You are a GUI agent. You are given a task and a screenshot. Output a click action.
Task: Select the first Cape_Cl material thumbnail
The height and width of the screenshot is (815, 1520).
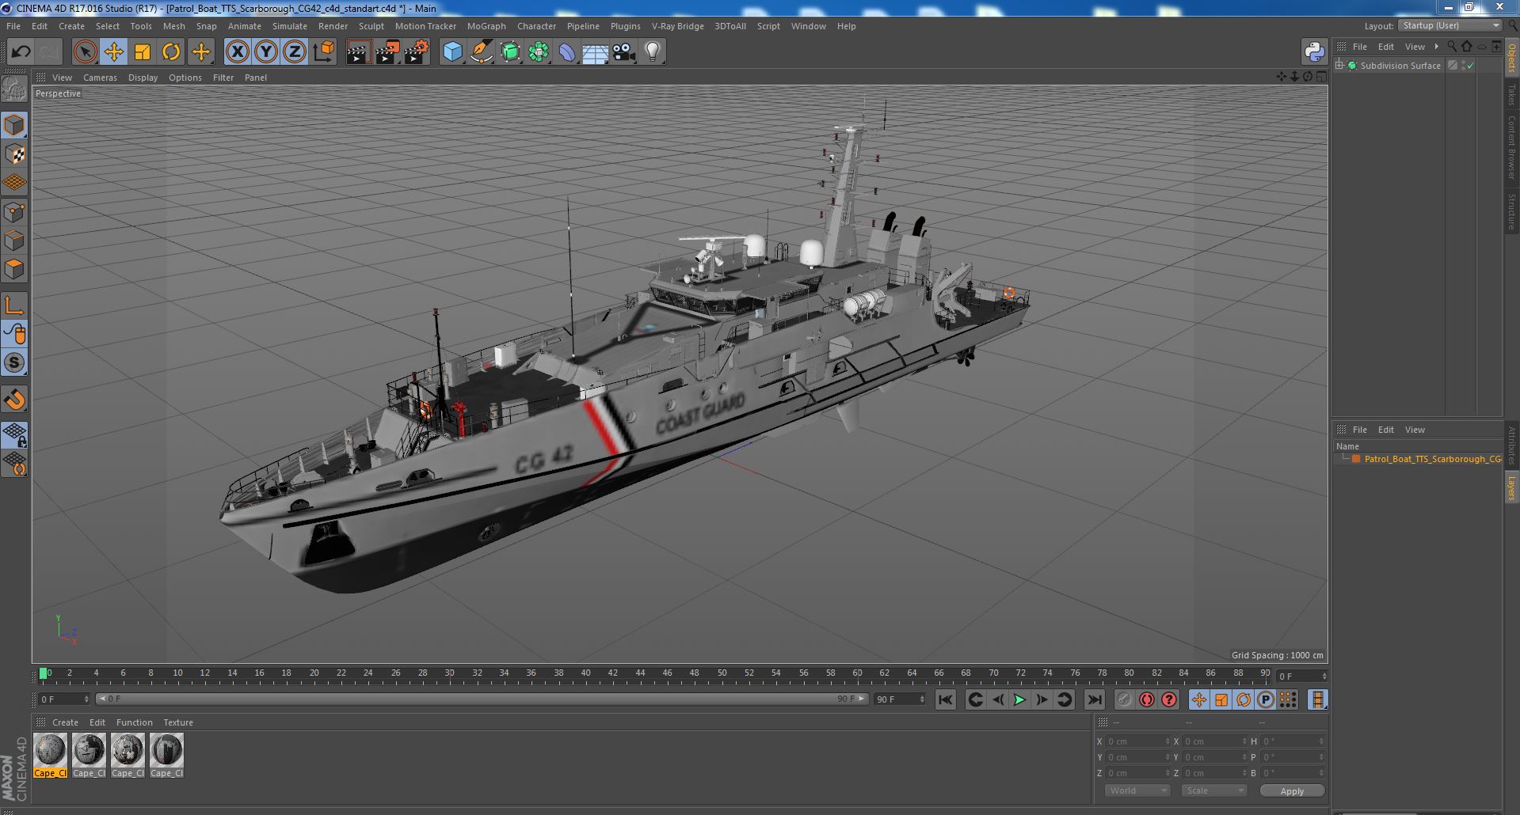pyautogui.click(x=51, y=756)
